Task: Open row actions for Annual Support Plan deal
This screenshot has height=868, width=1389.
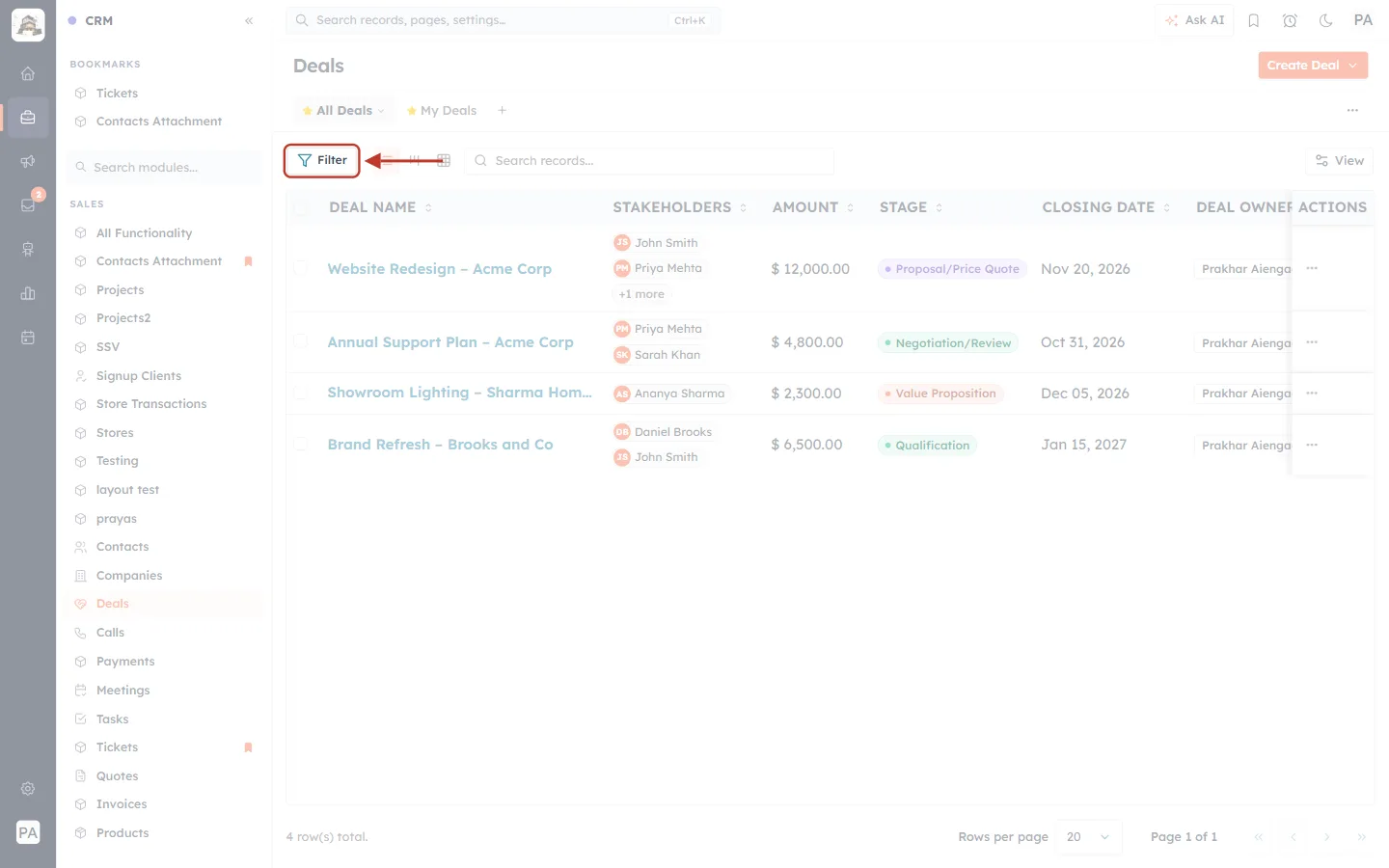Action: point(1312,342)
